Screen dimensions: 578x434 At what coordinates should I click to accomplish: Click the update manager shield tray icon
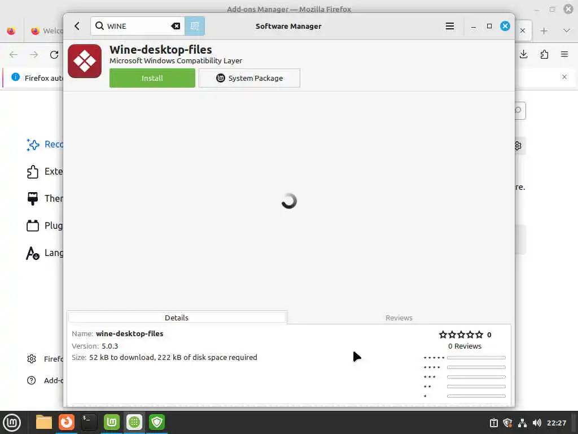click(x=508, y=423)
